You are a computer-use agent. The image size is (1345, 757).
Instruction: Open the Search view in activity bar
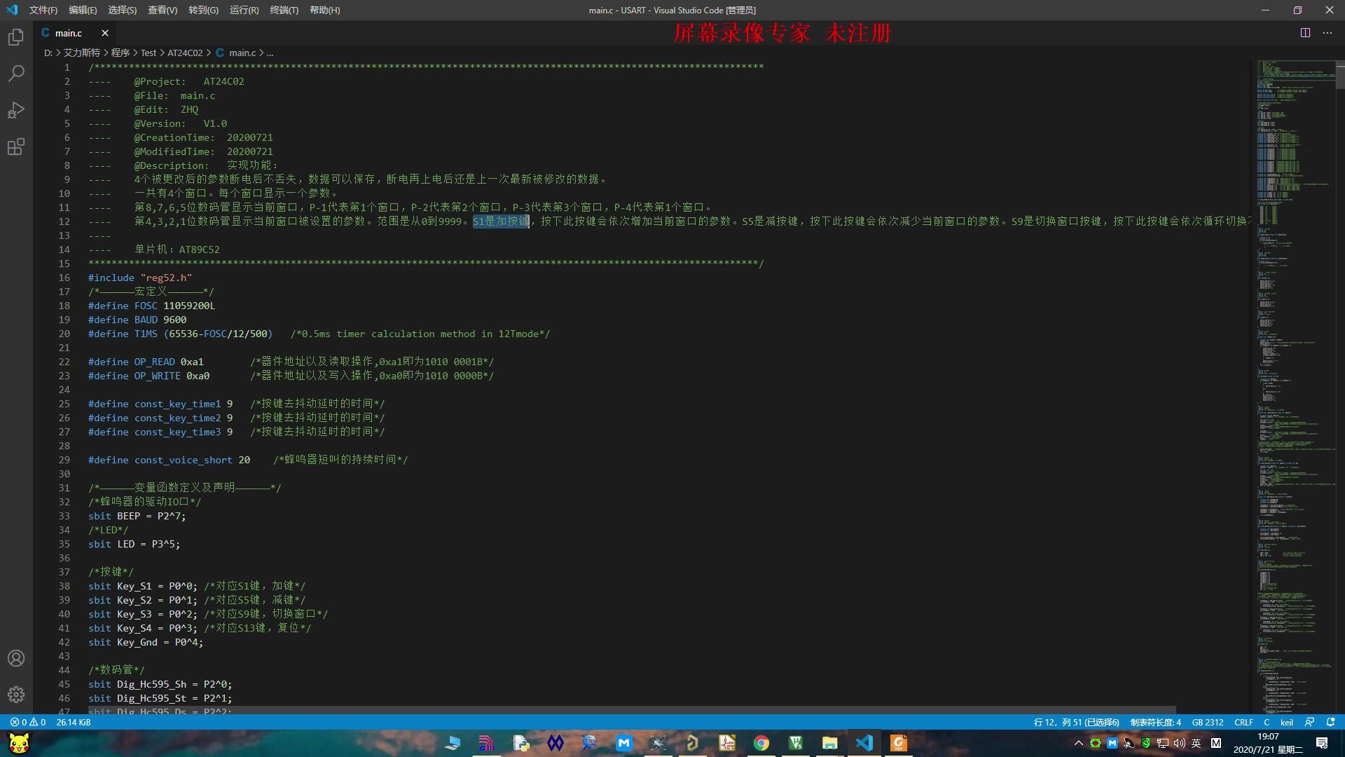tap(15, 73)
